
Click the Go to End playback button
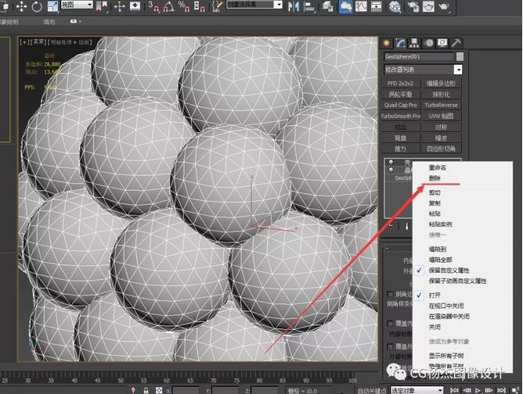pos(501,390)
